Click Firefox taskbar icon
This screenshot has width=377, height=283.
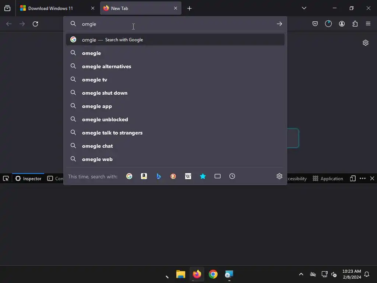pyautogui.click(x=197, y=274)
